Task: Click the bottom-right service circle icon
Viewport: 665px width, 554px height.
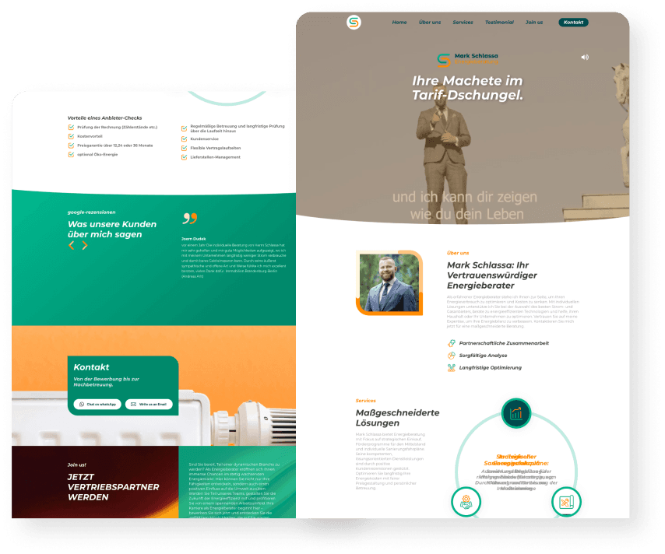Action: coord(566,501)
